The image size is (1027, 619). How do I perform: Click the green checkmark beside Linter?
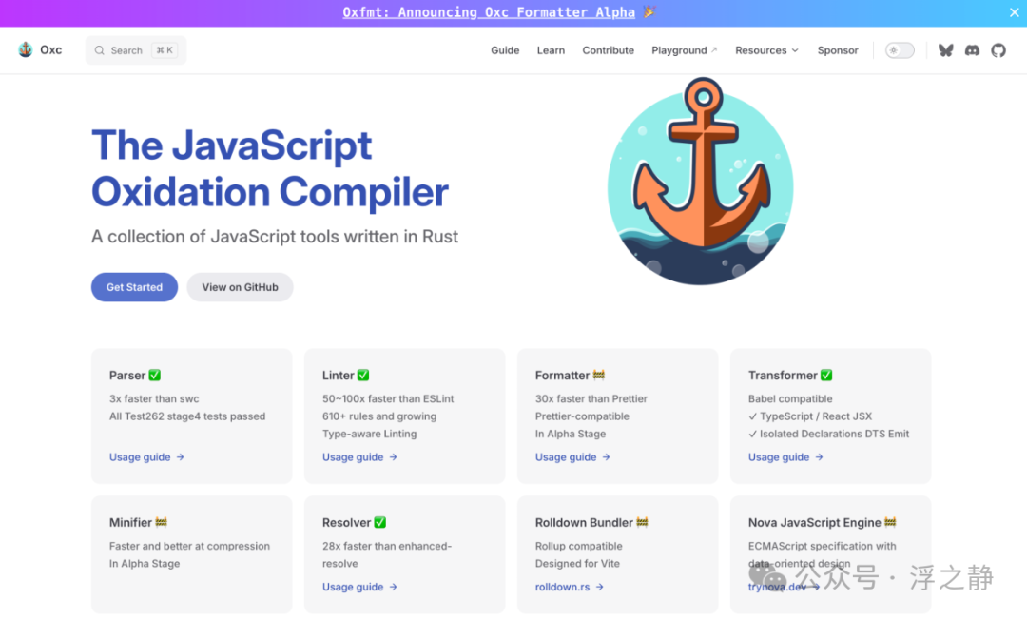pyautogui.click(x=363, y=376)
